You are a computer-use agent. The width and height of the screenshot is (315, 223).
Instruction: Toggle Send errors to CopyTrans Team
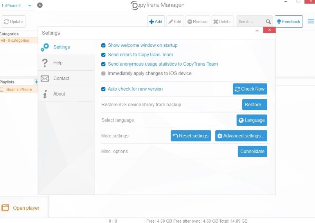(104, 55)
